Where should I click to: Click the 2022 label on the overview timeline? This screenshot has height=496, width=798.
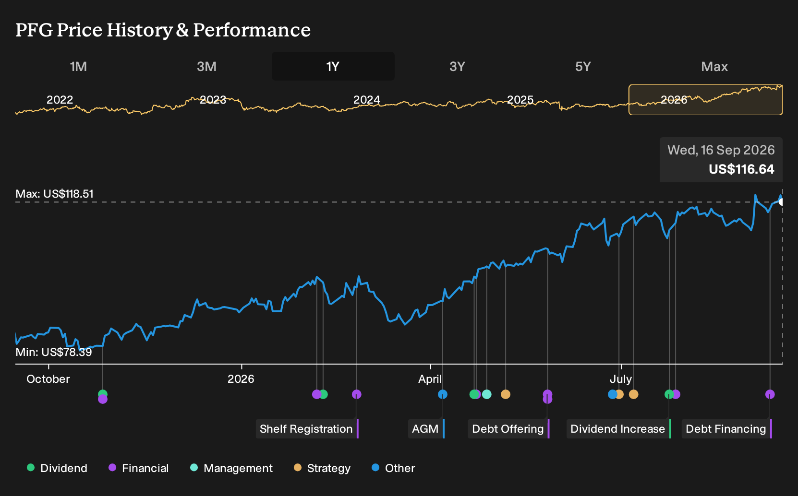(60, 100)
